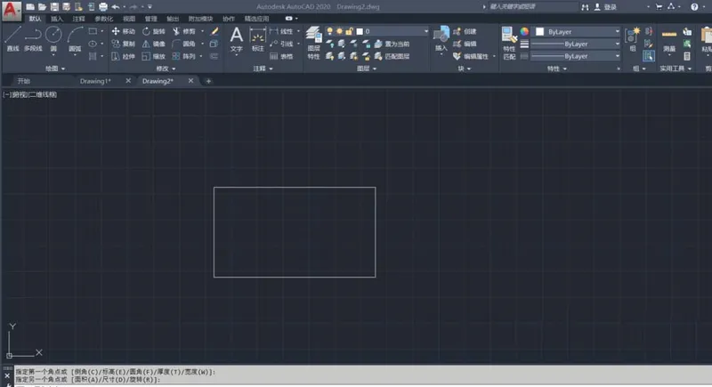Screen dimensions: 712x387
Task: Switch to the Manage (管理) ribbon tab
Action: pyautogui.click(x=150, y=19)
